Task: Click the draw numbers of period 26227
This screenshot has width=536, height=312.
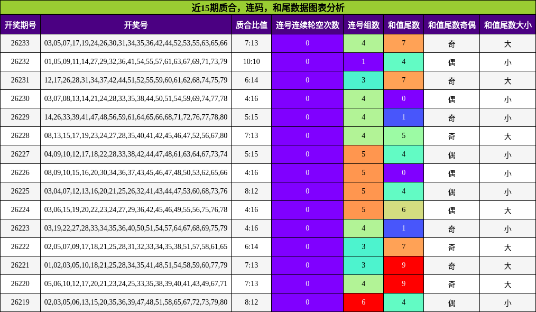Action: pos(136,154)
